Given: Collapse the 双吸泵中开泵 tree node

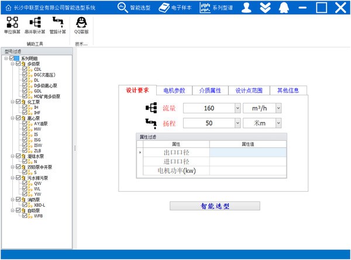Looking at the screenshot, I should [x=12, y=167].
